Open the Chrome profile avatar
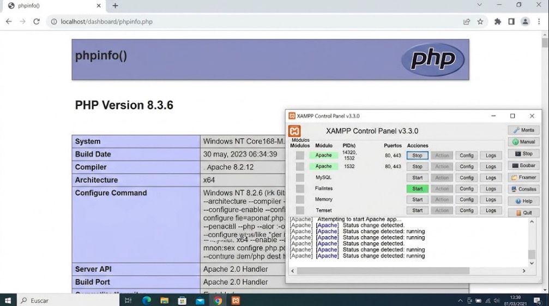This screenshot has height=306, width=549. pyautogui.click(x=525, y=22)
